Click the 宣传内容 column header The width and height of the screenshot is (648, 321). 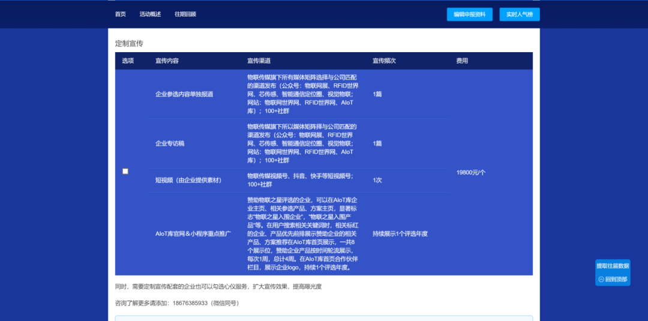tap(167, 61)
